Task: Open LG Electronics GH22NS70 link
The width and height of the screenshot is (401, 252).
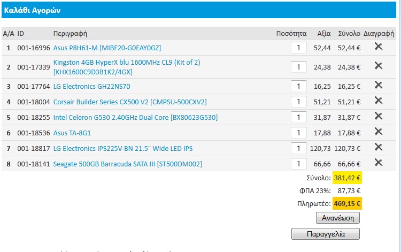Action: pyautogui.click(x=91, y=87)
